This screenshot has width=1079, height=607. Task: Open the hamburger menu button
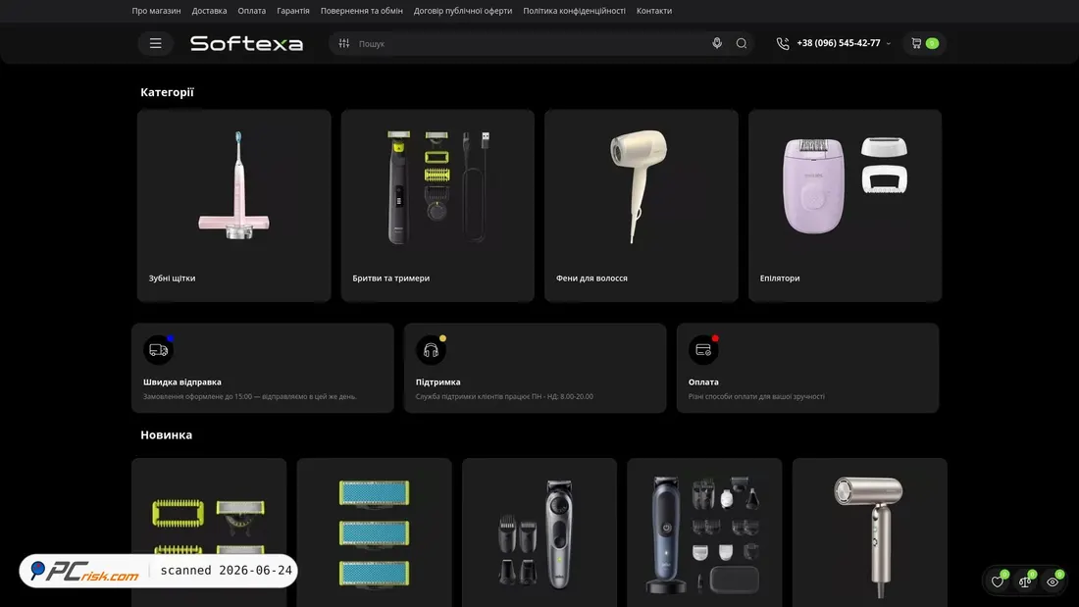156,43
